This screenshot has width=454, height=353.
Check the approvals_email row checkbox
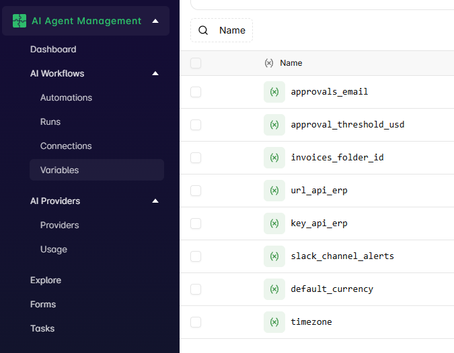pos(196,92)
